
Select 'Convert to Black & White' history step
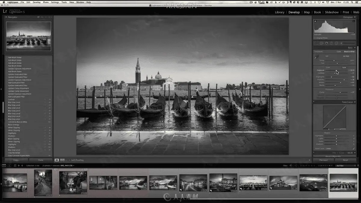(17, 122)
